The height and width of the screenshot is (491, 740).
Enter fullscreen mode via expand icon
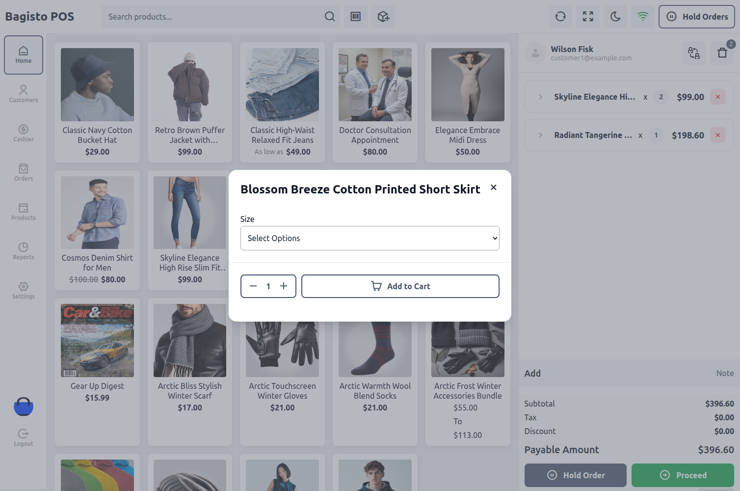[588, 17]
